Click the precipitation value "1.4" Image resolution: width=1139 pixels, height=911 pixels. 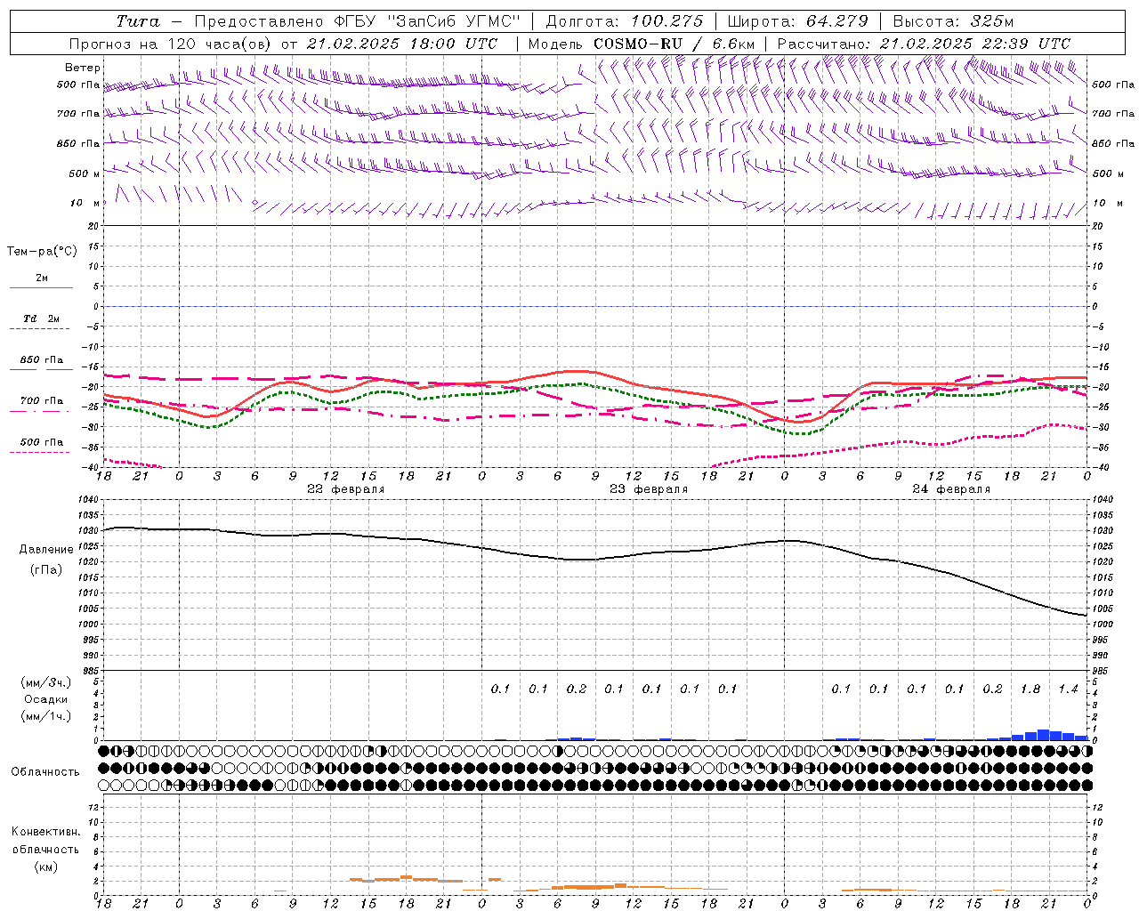[1068, 689]
